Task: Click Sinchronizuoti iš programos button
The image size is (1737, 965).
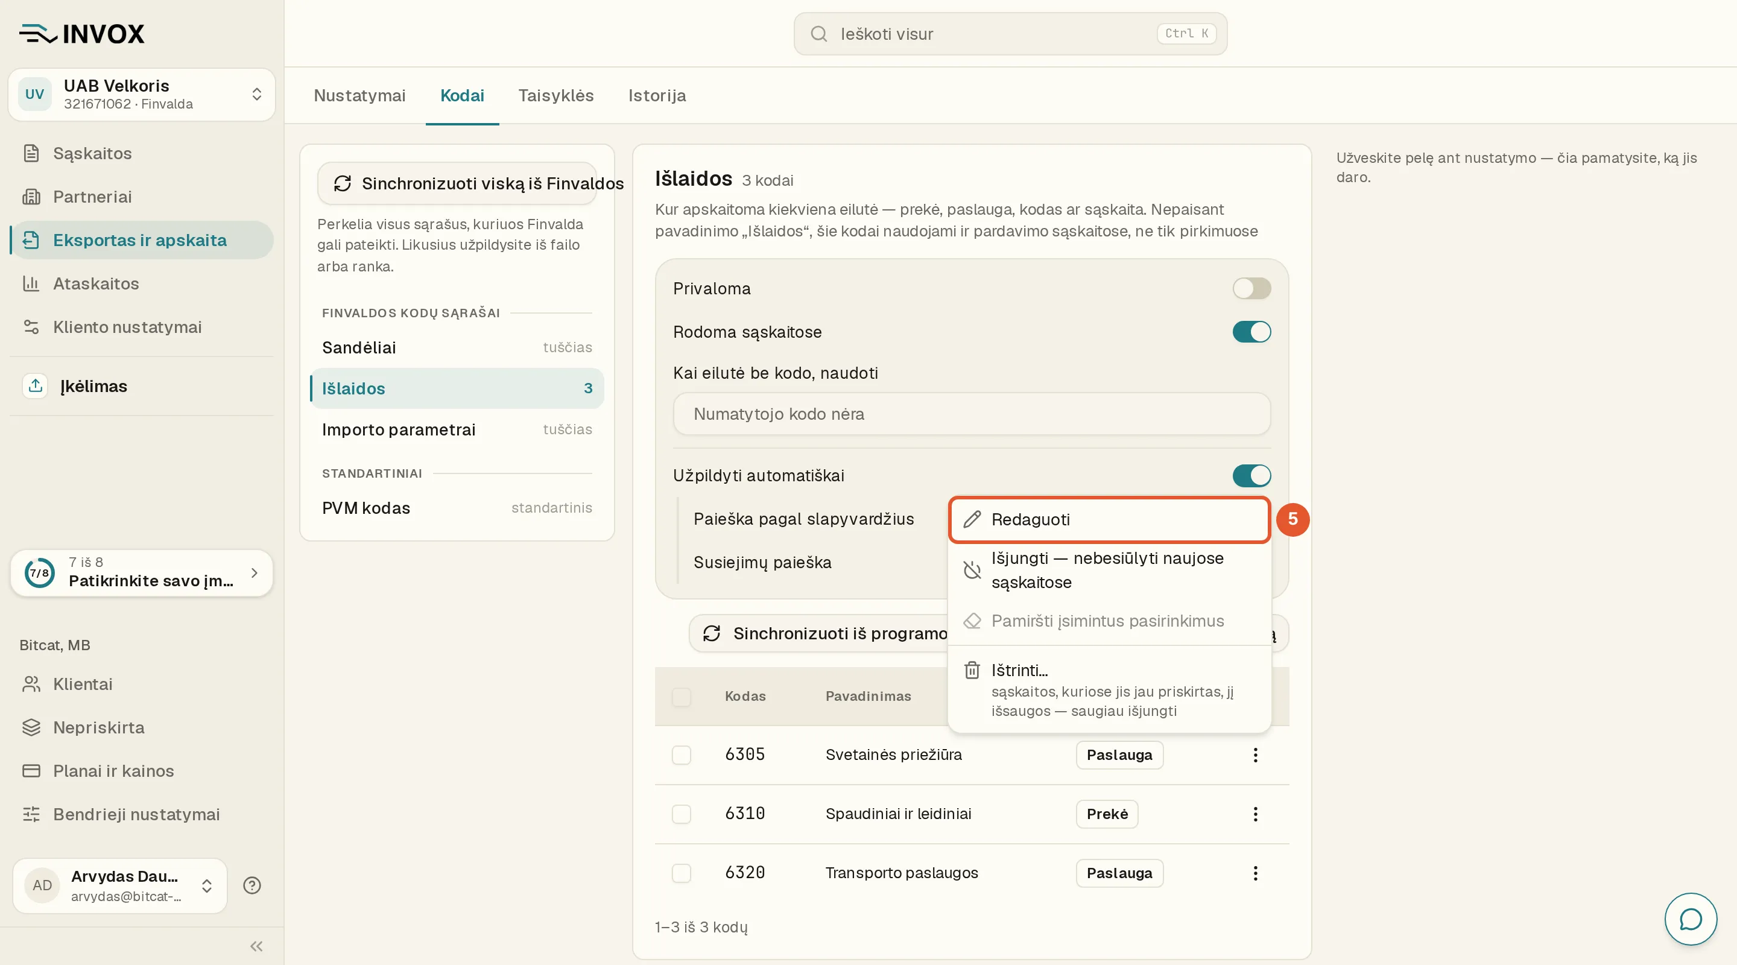Action: [819, 633]
